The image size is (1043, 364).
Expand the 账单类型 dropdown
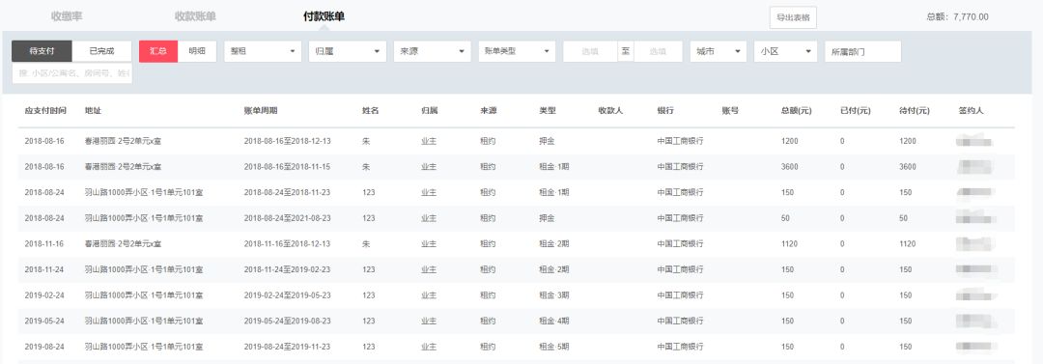coord(517,51)
